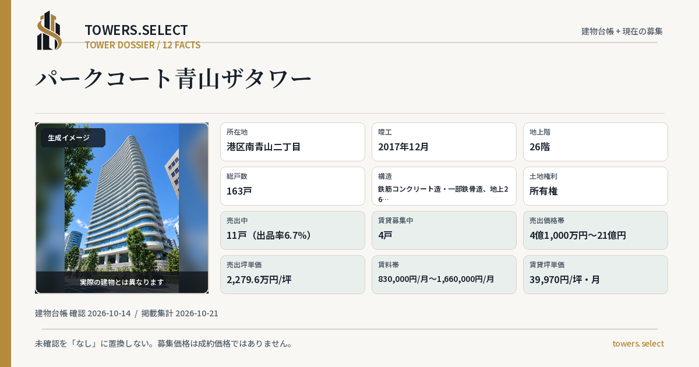Click the 生成イメージ badge on the photo
699x367 pixels.
point(73,138)
